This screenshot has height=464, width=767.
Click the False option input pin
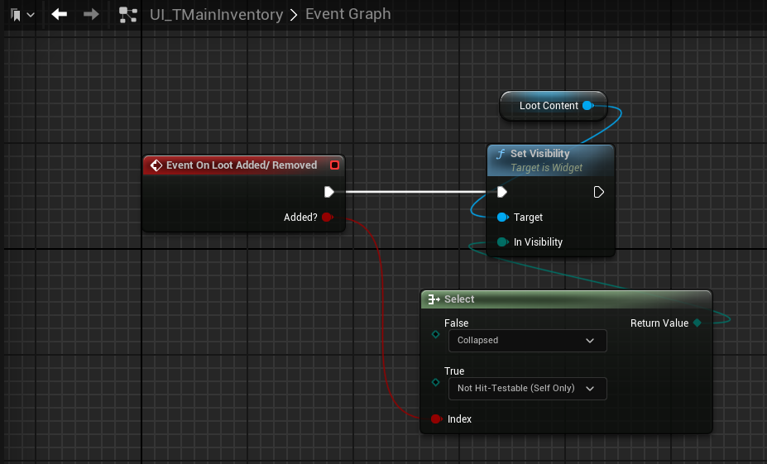436,334
